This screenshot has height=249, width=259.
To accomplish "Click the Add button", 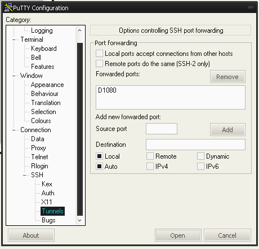I will click(227, 130).
